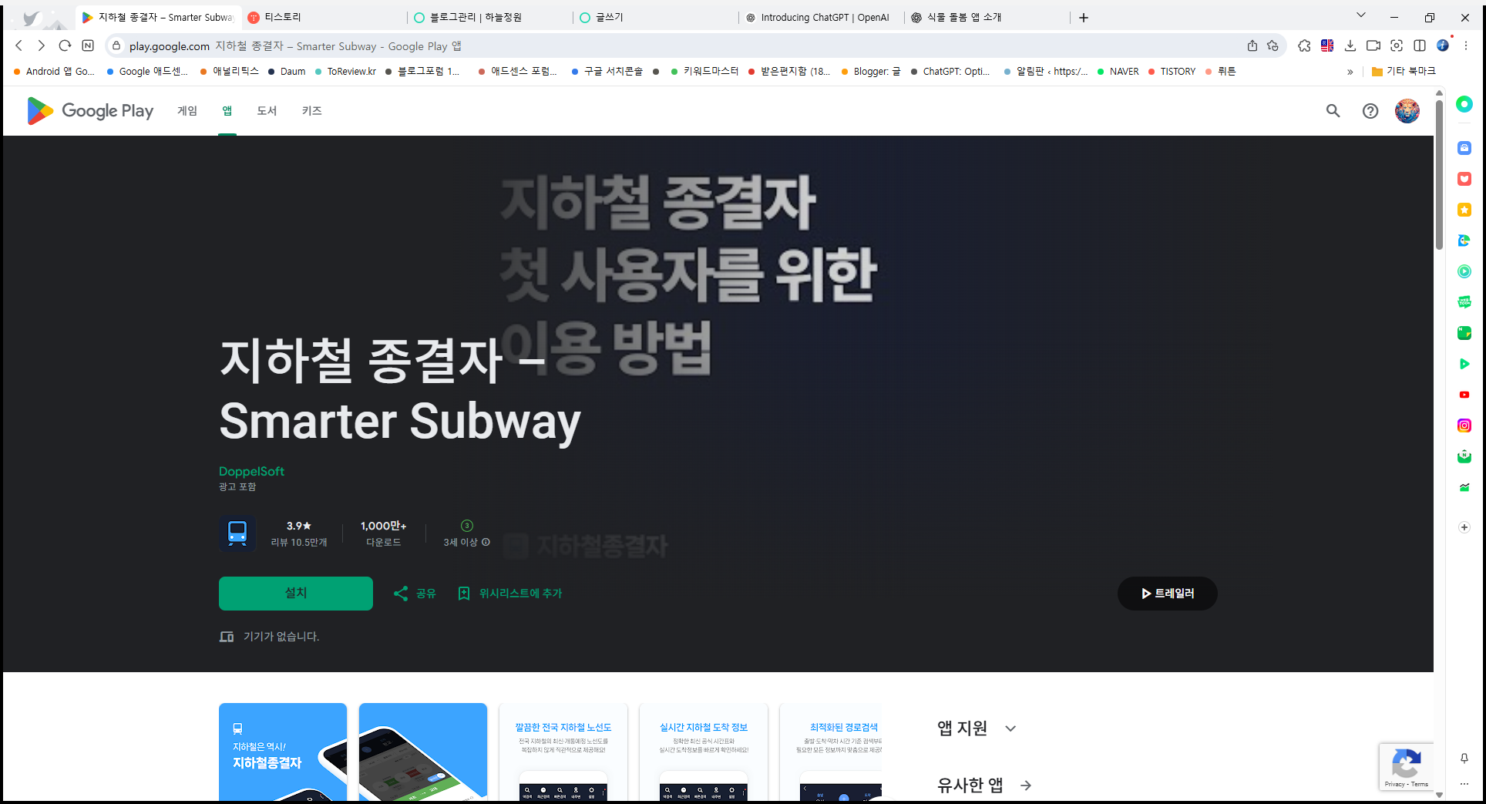The height and width of the screenshot is (804, 1486).
Task: Open Instagram in the sidebar
Action: click(1464, 426)
